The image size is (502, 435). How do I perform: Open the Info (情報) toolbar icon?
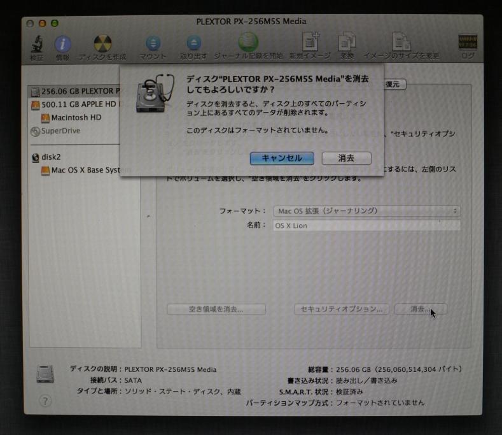62,44
